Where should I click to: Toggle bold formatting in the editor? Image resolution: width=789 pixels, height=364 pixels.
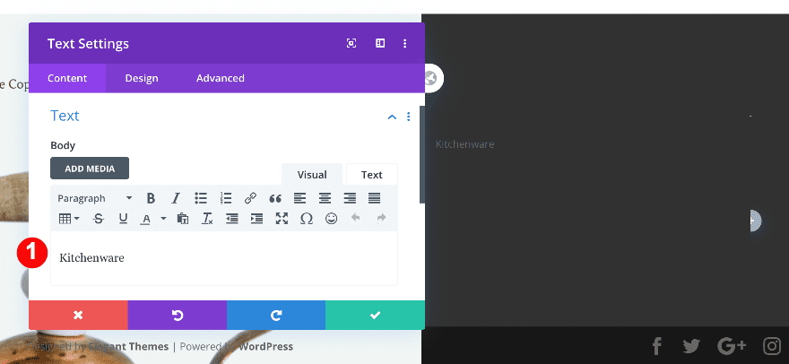151,198
